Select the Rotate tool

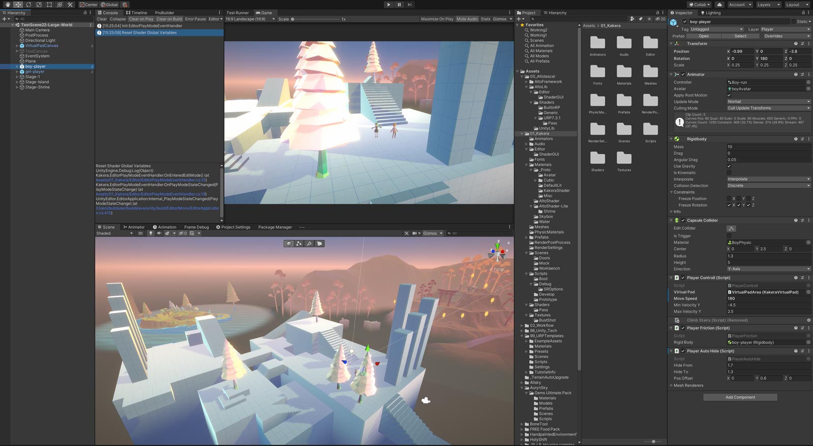coord(28,5)
